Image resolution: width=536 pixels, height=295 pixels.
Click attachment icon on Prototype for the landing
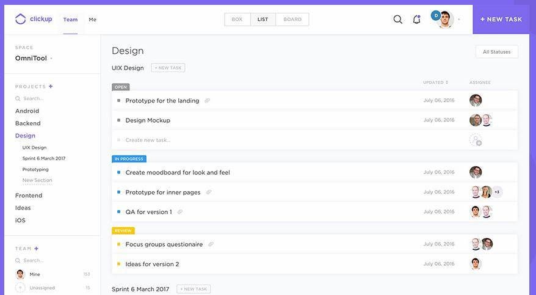point(207,101)
